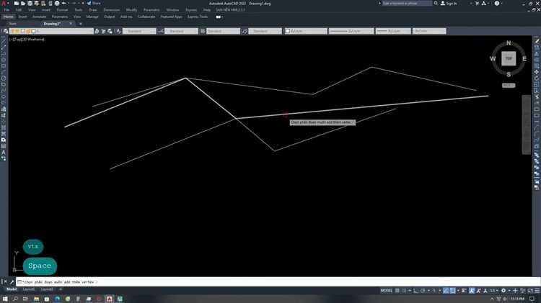Image resolution: width=541 pixels, height=303 pixels.
Task: Switch to the Layout1 tab
Action: (x=29, y=289)
